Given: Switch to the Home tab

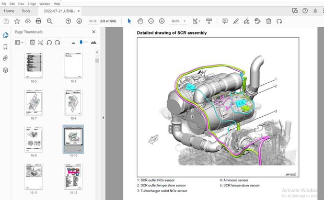Looking at the screenshot, I should coord(9,11).
